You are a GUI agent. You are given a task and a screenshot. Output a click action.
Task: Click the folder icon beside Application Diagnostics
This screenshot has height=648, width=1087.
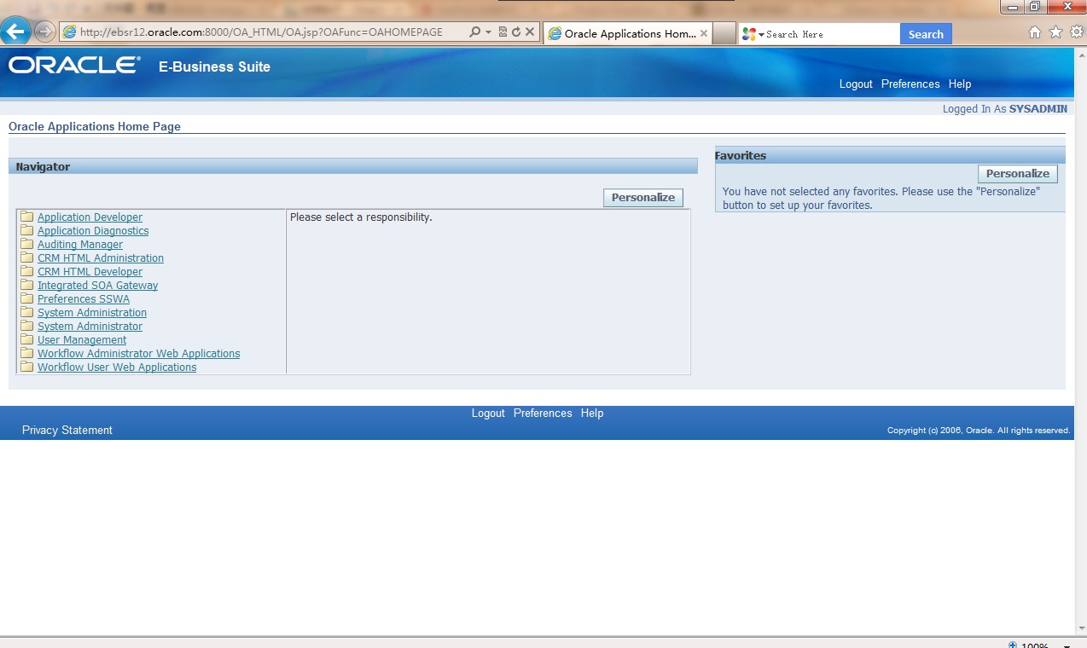pyautogui.click(x=27, y=230)
